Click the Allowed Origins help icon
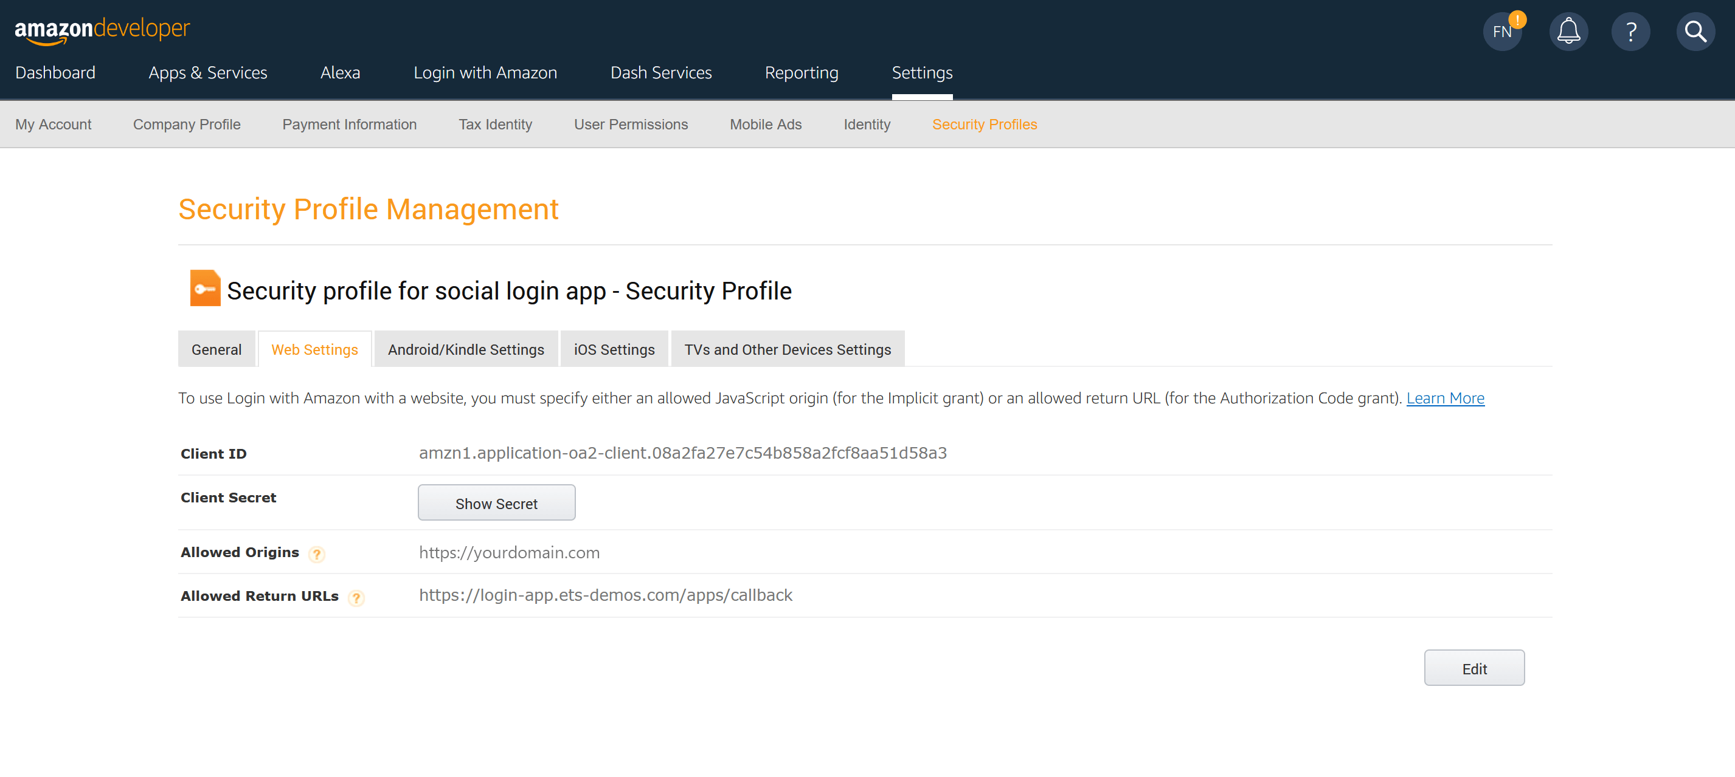Screen dimensions: 1735x777 point(317,553)
